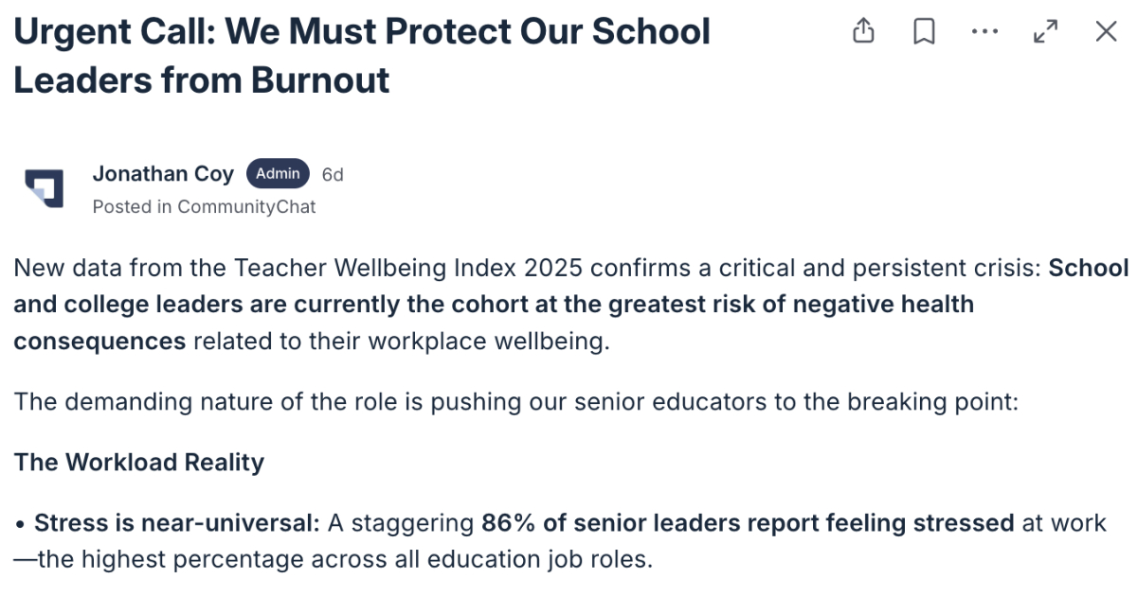Viewport: 1137px width, 596px height.
Task: Select the bookmark ribbon icon
Action: 924,31
